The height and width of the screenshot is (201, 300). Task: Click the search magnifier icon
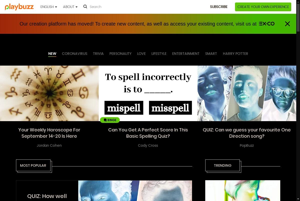85,7
